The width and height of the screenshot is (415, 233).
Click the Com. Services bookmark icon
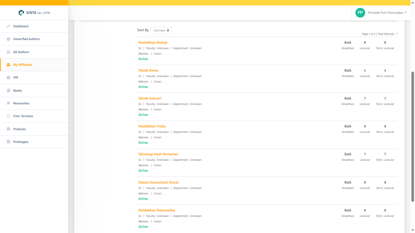click(x=9, y=116)
